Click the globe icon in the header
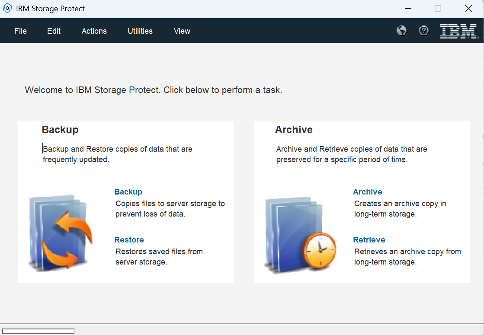 (401, 31)
